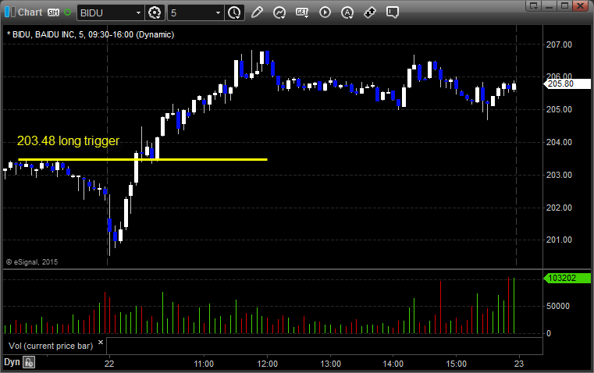Viewport: 594px width, 373px height.
Task: Open the speech bubble notes icon
Action: click(393, 12)
